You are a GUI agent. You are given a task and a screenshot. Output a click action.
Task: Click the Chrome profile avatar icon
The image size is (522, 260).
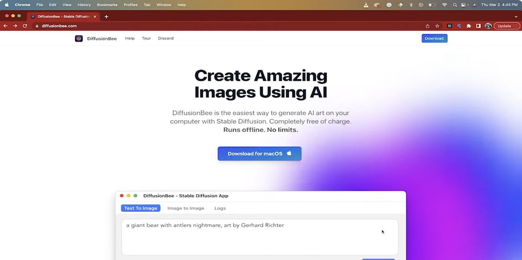point(489,26)
